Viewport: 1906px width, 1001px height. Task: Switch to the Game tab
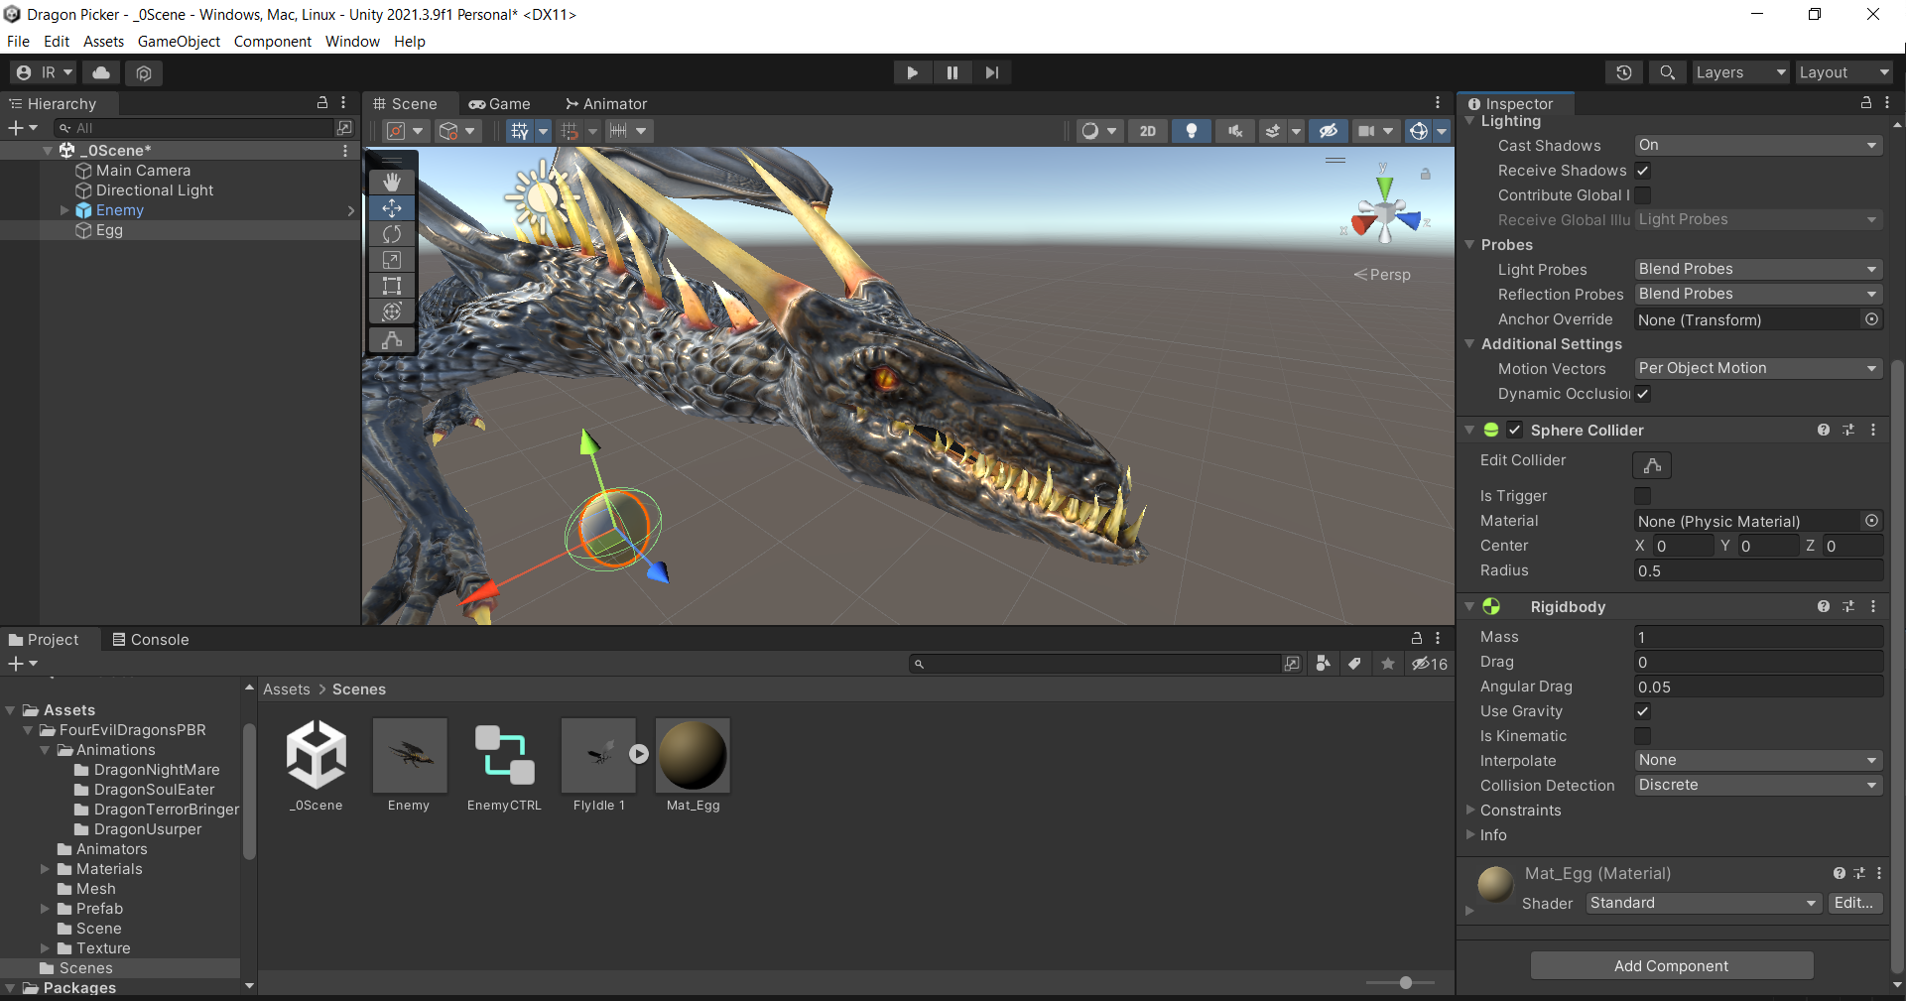tap(500, 104)
